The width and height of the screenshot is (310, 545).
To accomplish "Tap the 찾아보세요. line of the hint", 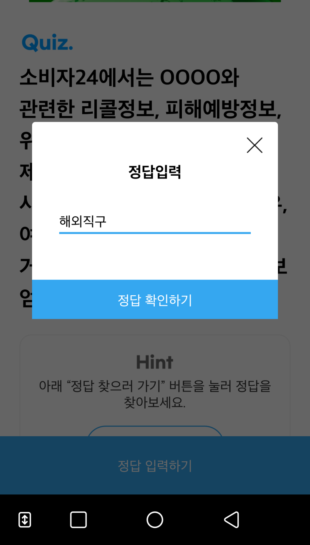I will 155,402.
